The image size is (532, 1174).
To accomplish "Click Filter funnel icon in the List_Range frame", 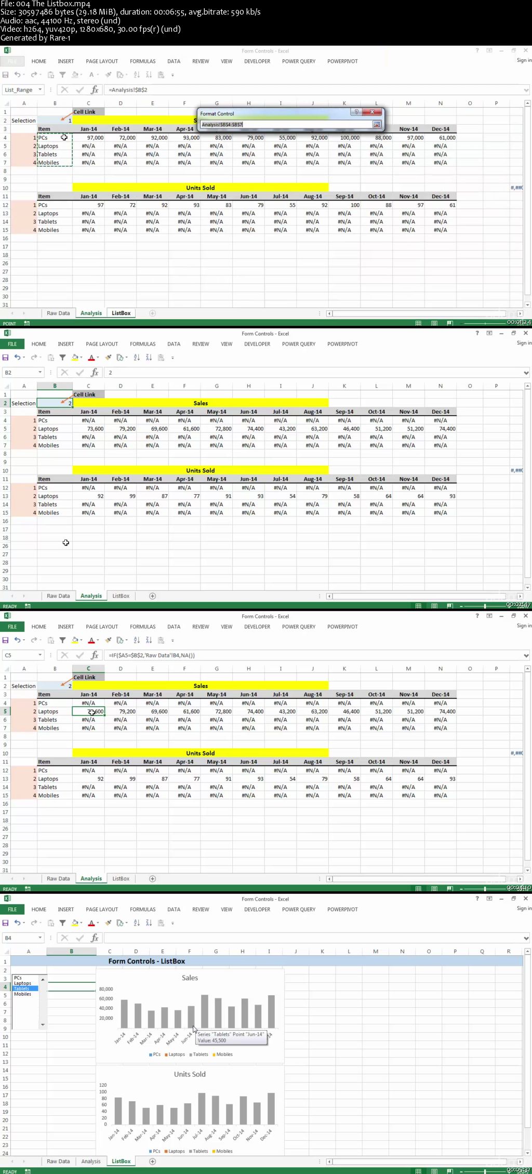I will 62,75.
